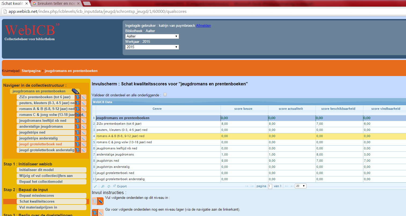406x216 pixels.
Task: Open the Werkjaar 2015 dropdown
Action: [152, 47]
